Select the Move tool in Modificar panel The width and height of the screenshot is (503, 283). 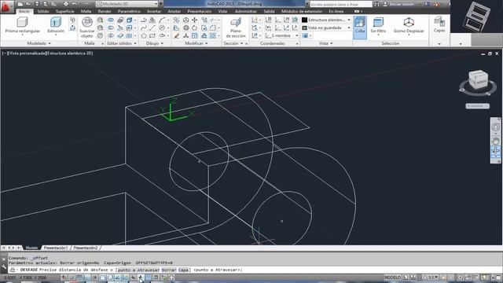coord(195,20)
